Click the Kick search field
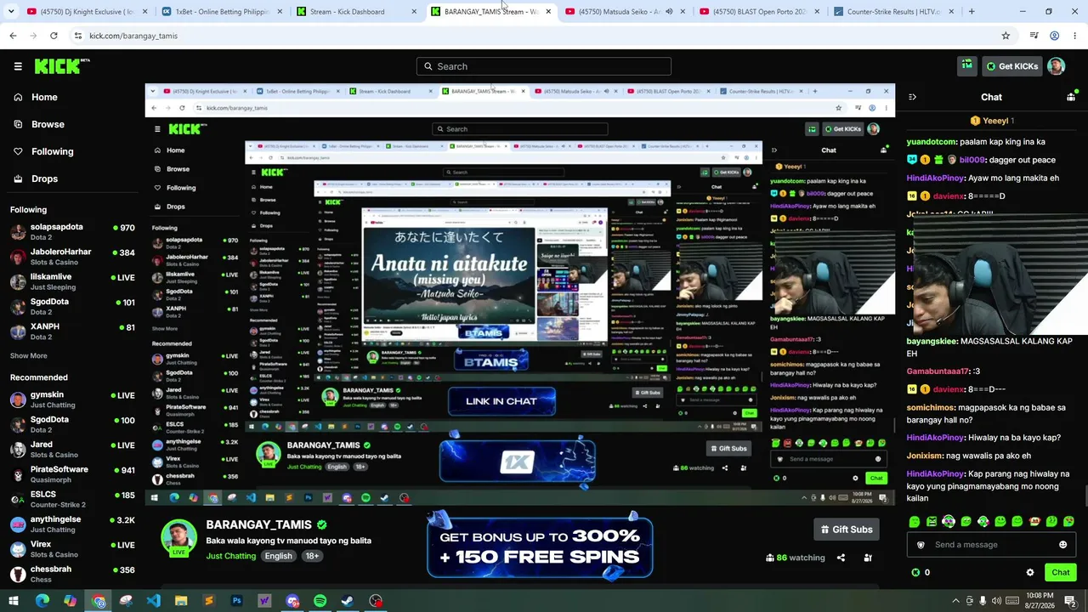This screenshot has width=1088, height=612. pos(544,66)
